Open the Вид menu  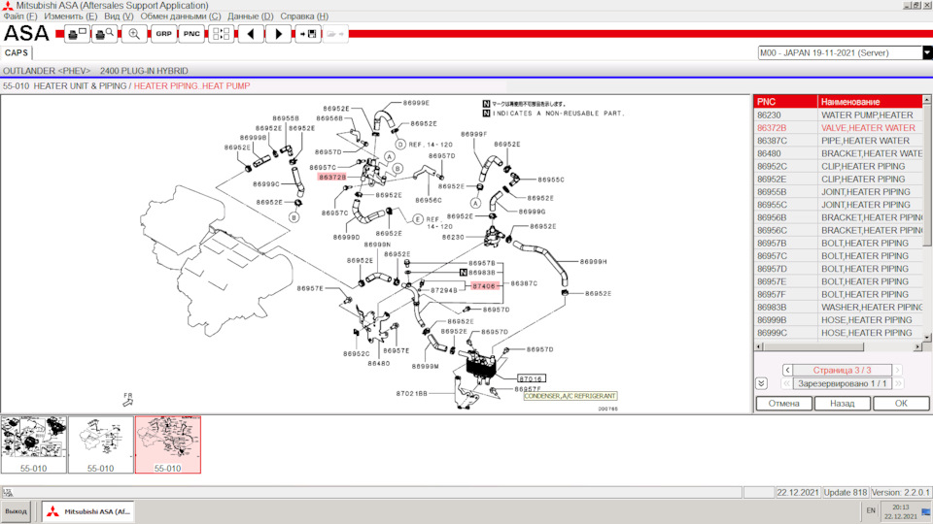(x=119, y=16)
